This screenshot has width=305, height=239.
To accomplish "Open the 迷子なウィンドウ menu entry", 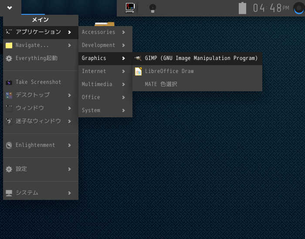I will tap(41, 121).
